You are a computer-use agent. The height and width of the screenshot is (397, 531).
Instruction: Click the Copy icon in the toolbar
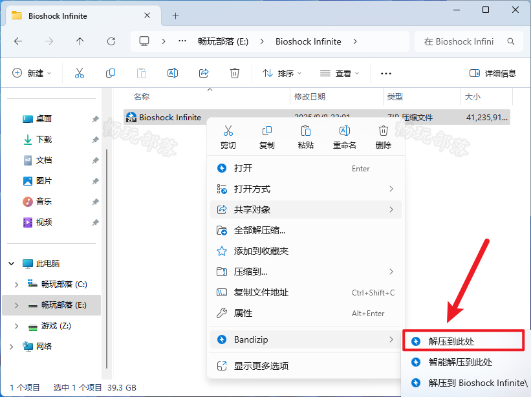point(111,73)
